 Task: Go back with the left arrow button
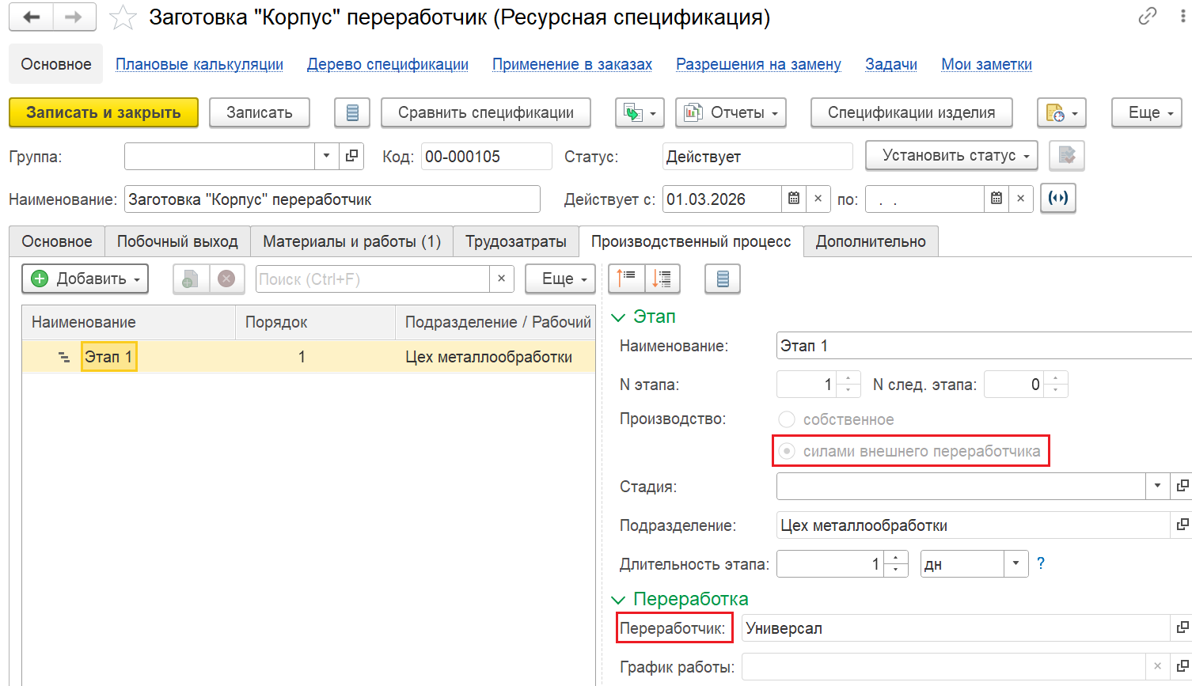click(32, 17)
